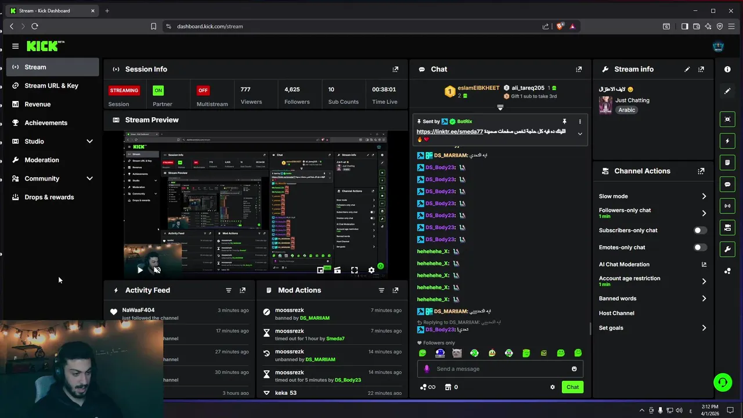
Task: Click the profile avatar at top right
Action: pyautogui.click(x=718, y=46)
